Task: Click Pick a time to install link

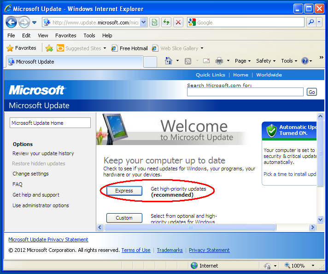Action: coord(290,174)
